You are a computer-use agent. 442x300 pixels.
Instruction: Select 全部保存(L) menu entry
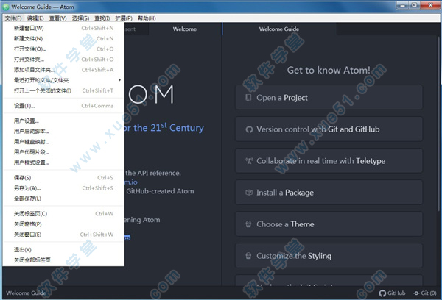(63, 199)
